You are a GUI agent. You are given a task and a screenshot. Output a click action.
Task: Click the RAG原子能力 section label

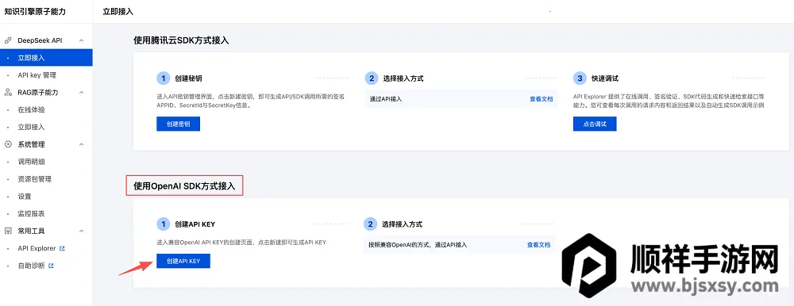click(x=38, y=93)
